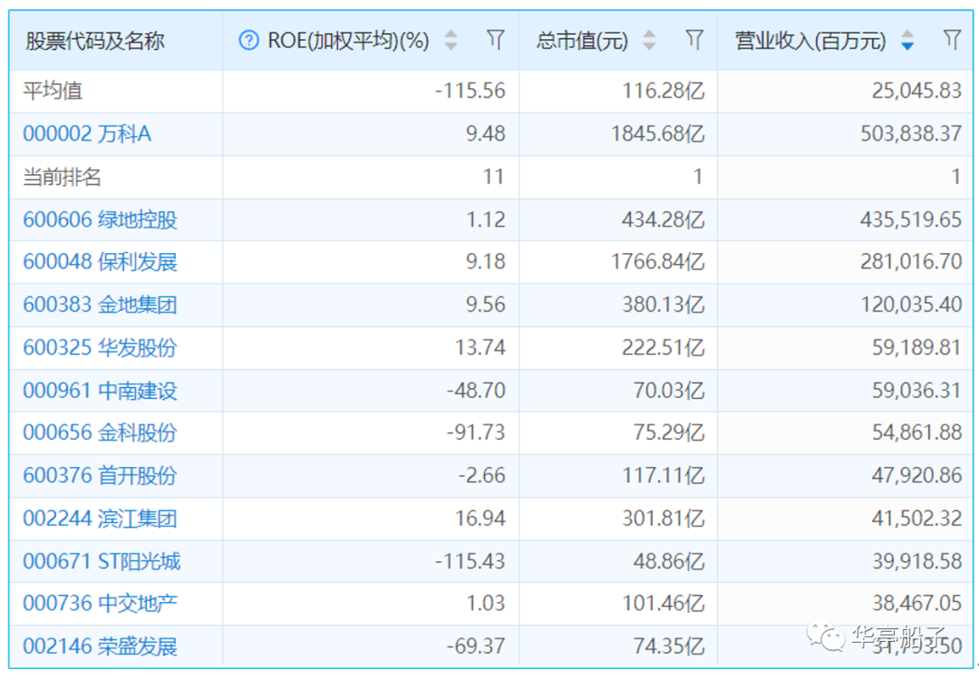The height and width of the screenshot is (680, 979).
Task: Click average market value 116.28亿
Action: [663, 91]
